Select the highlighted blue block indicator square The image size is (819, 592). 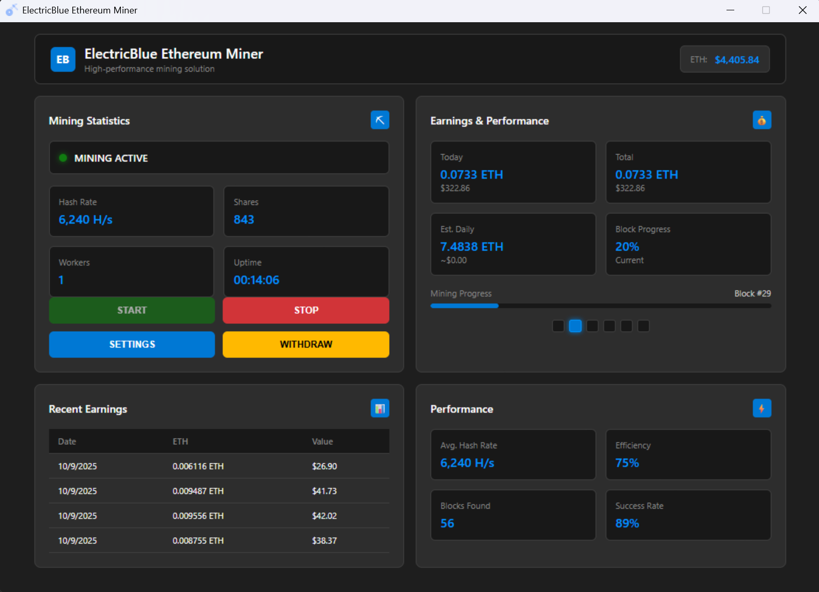tap(575, 326)
